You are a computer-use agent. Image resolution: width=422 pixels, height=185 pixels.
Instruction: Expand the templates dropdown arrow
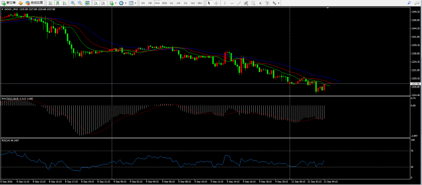(x=135, y=3)
